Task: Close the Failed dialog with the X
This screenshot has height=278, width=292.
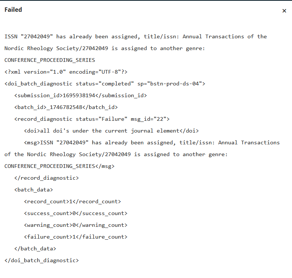Action: click(x=284, y=11)
